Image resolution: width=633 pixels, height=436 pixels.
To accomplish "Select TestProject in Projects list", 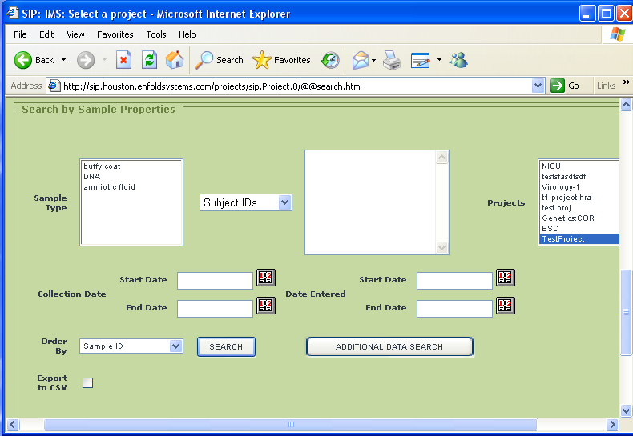I will (x=579, y=239).
